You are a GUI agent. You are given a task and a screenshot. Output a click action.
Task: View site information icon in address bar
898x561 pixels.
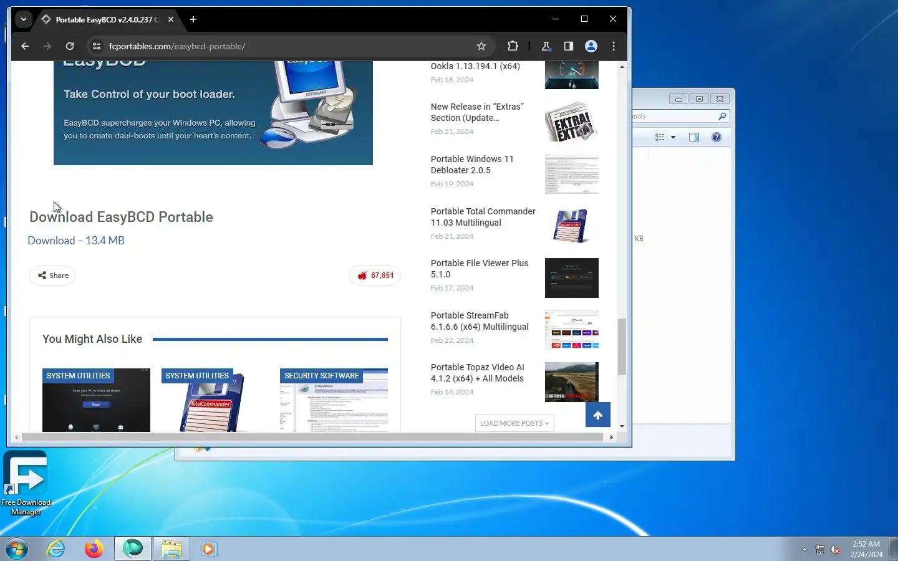click(97, 46)
